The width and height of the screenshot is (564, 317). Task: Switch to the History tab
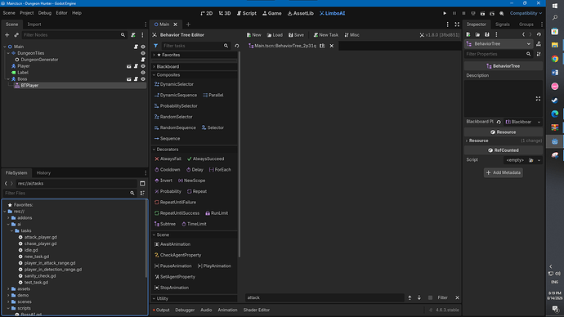[x=43, y=173]
